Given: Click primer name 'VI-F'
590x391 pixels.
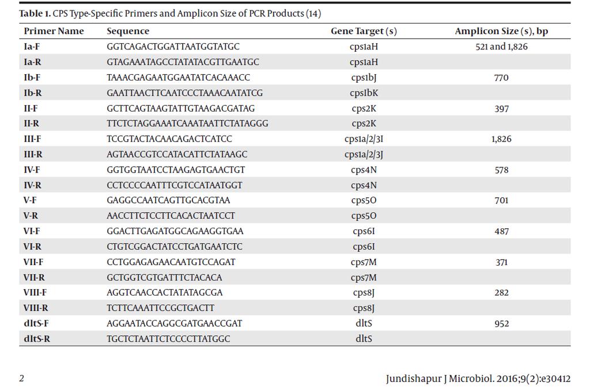Looking at the screenshot, I should [x=32, y=231].
